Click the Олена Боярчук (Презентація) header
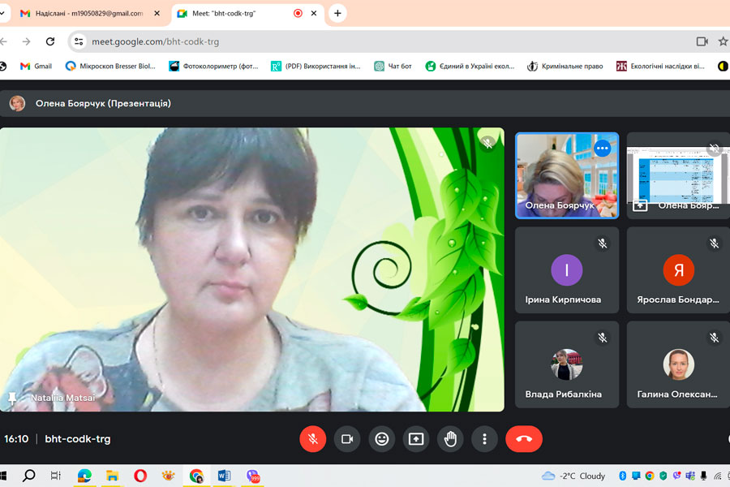This screenshot has width=730, height=487. [103, 103]
